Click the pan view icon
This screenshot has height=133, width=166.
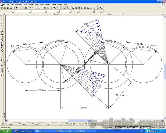52,8
